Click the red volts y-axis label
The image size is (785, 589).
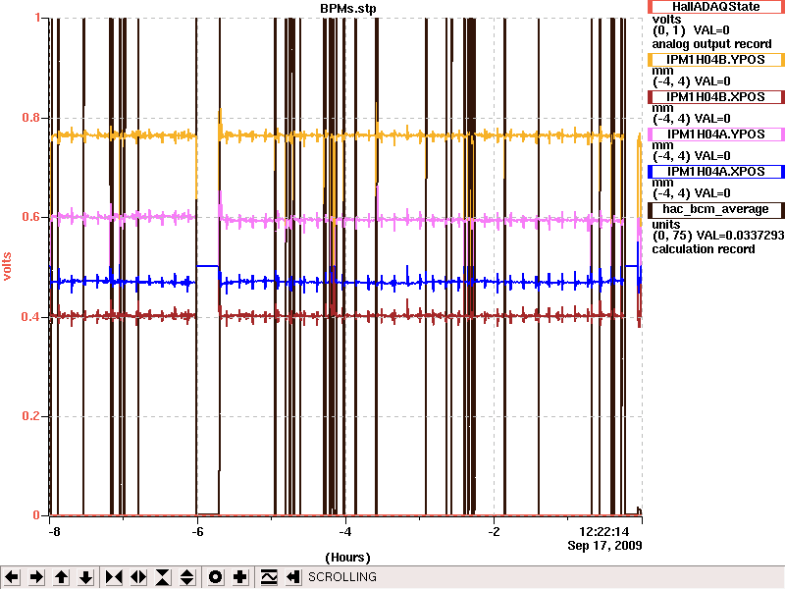tap(7, 266)
